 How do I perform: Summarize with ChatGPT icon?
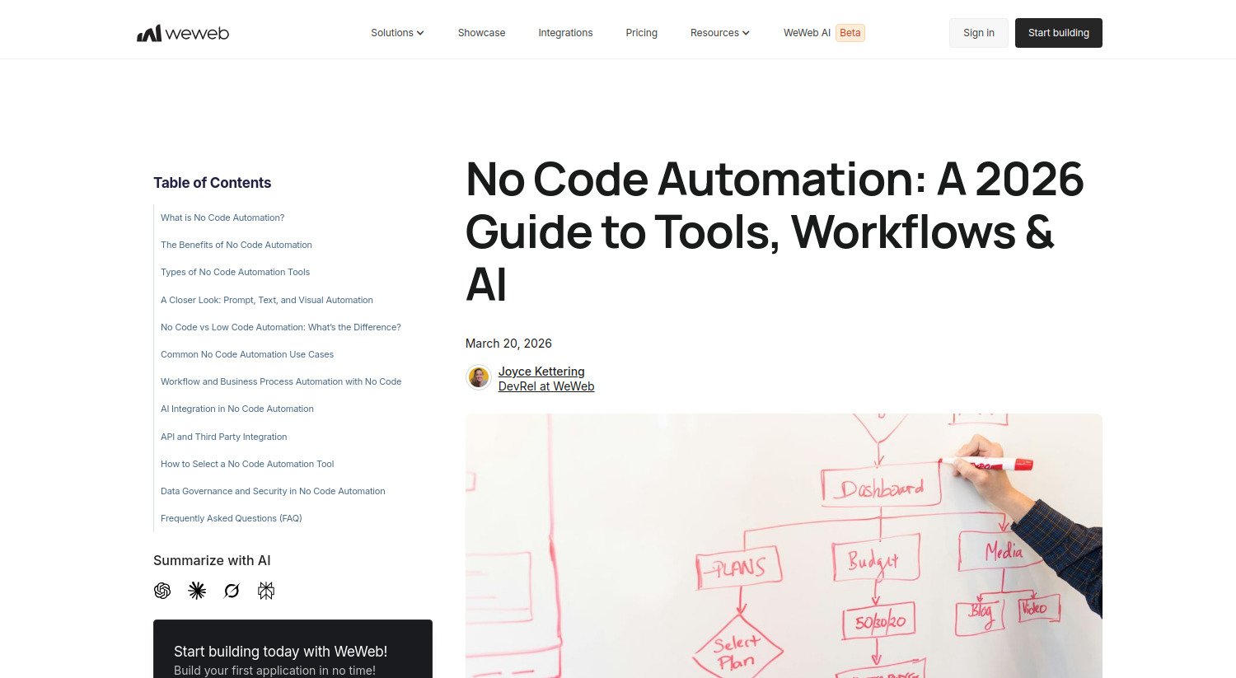click(162, 591)
